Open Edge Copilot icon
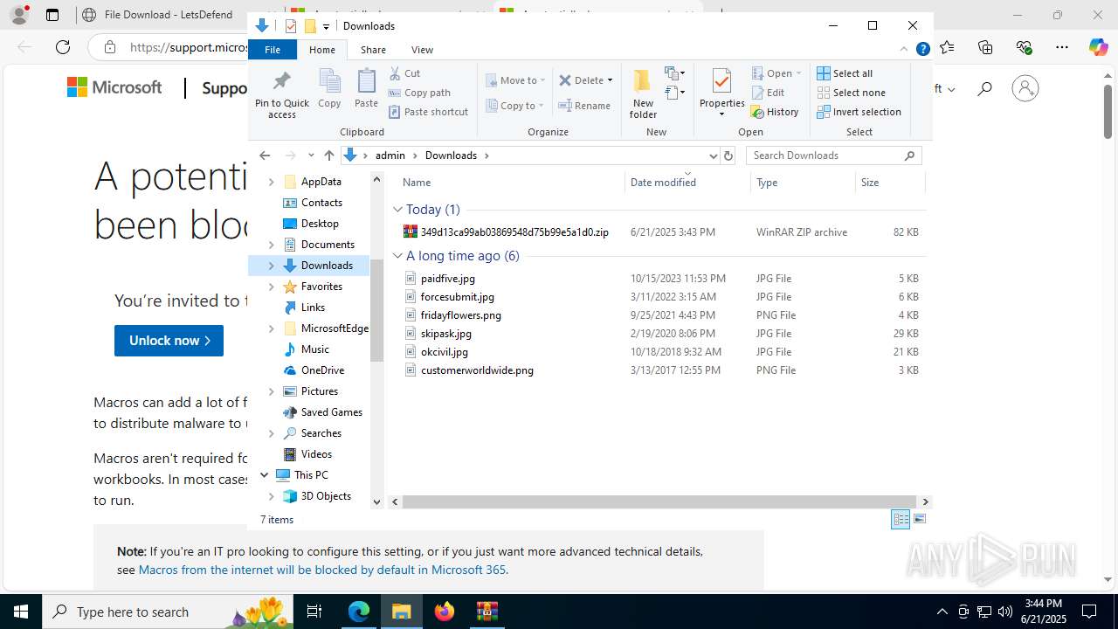 (x=1098, y=47)
